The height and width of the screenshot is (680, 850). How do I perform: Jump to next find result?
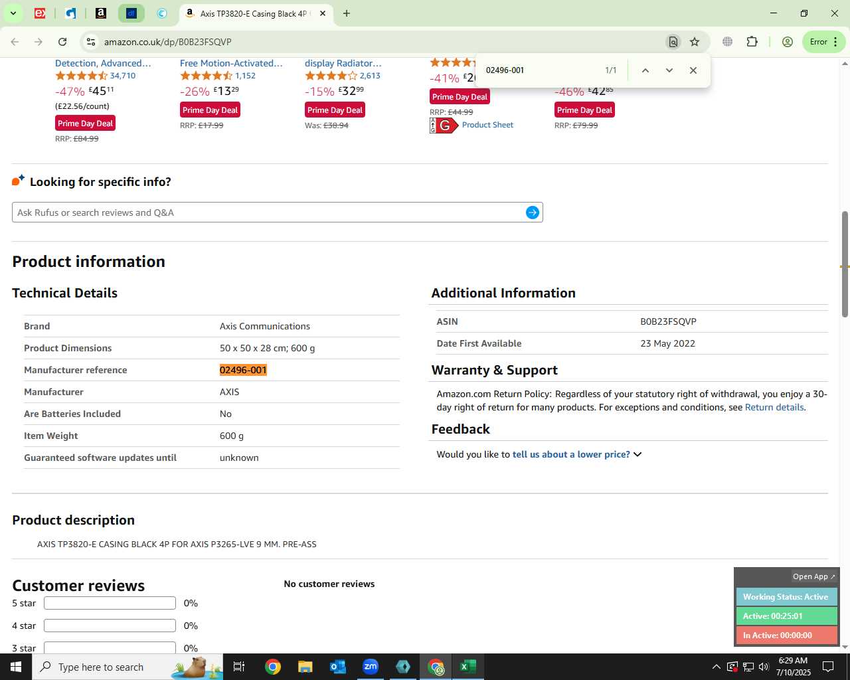(x=669, y=70)
